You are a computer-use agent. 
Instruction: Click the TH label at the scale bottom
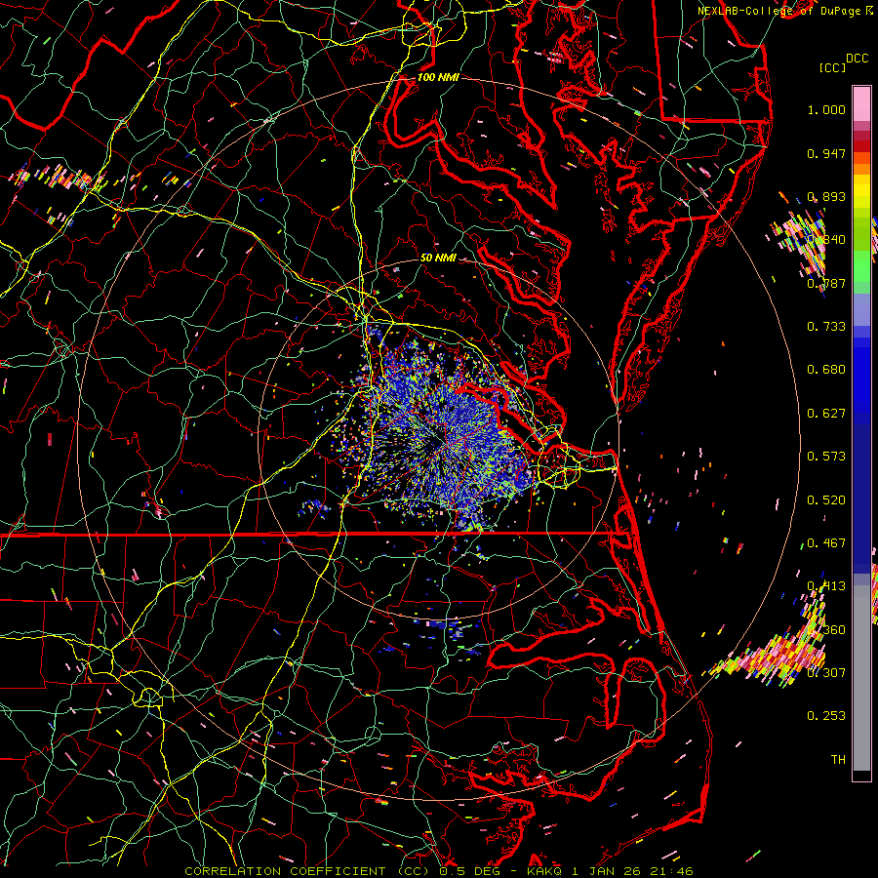pyautogui.click(x=838, y=760)
